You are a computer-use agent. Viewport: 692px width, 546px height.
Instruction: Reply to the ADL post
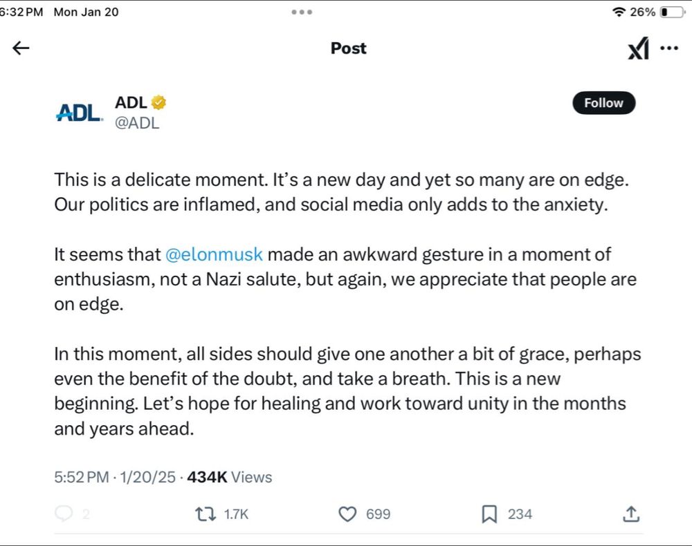64,514
